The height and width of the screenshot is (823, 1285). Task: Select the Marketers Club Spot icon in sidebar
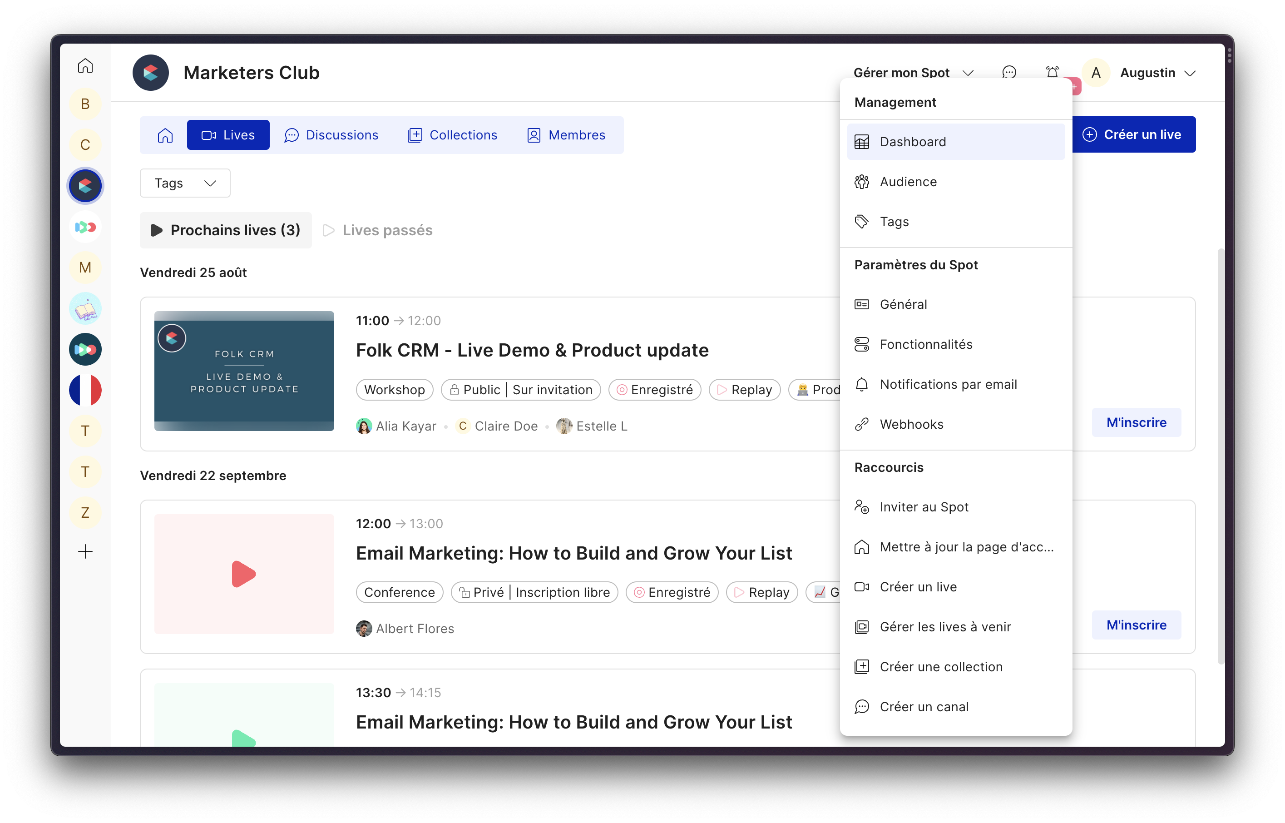click(85, 185)
